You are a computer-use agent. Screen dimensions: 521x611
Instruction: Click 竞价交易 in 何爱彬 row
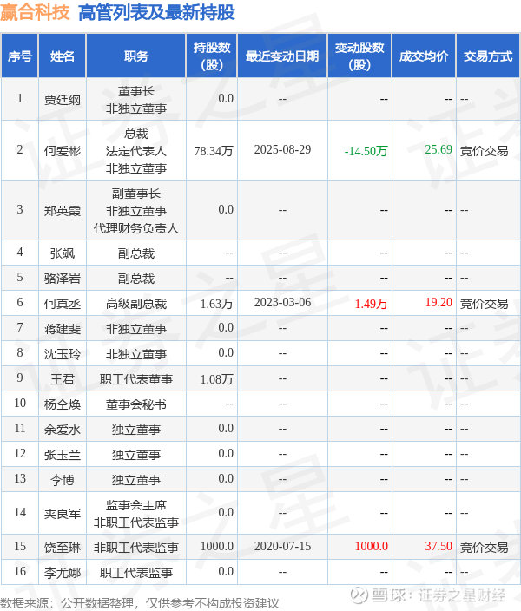[x=484, y=151]
